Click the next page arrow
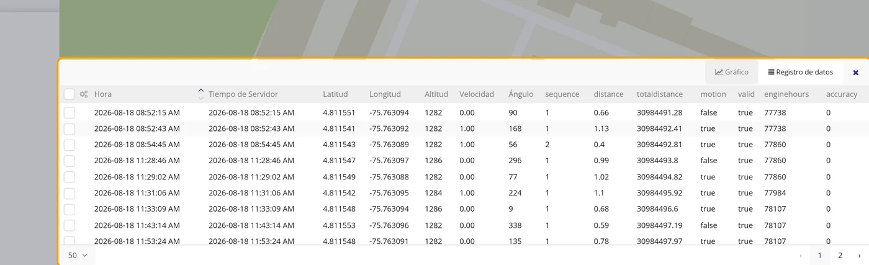This screenshot has height=265, width=869. [859, 255]
